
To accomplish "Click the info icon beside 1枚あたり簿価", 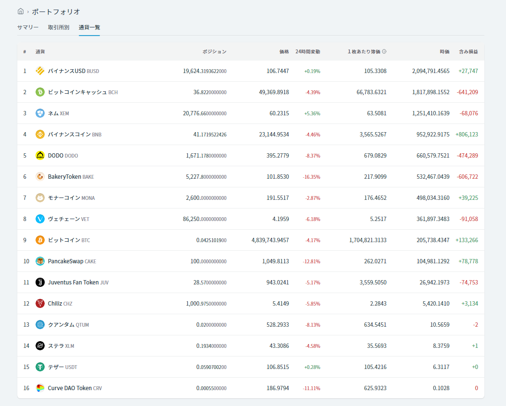I will pos(384,51).
